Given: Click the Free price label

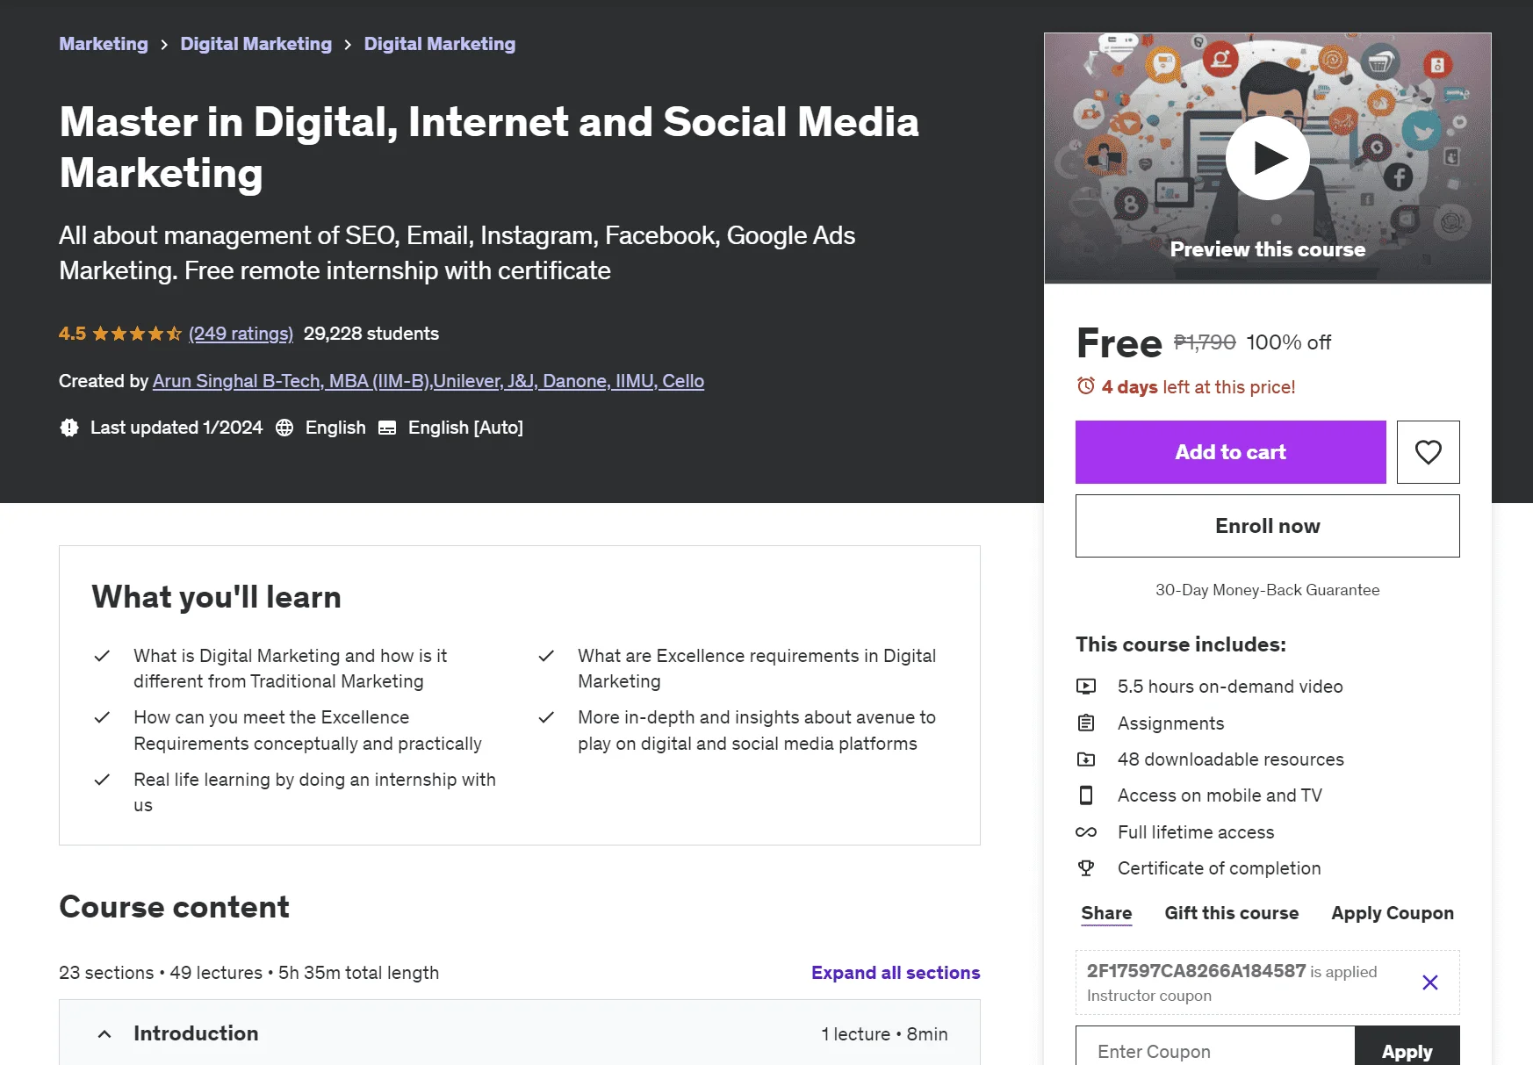Looking at the screenshot, I should (1119, 342).
